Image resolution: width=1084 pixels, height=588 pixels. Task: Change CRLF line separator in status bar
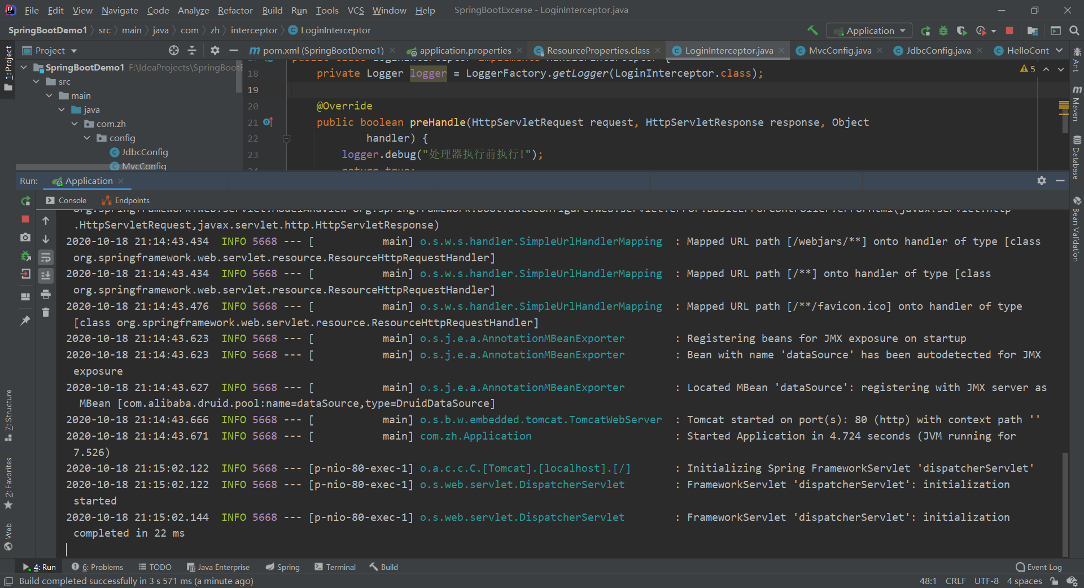(955, 581)
